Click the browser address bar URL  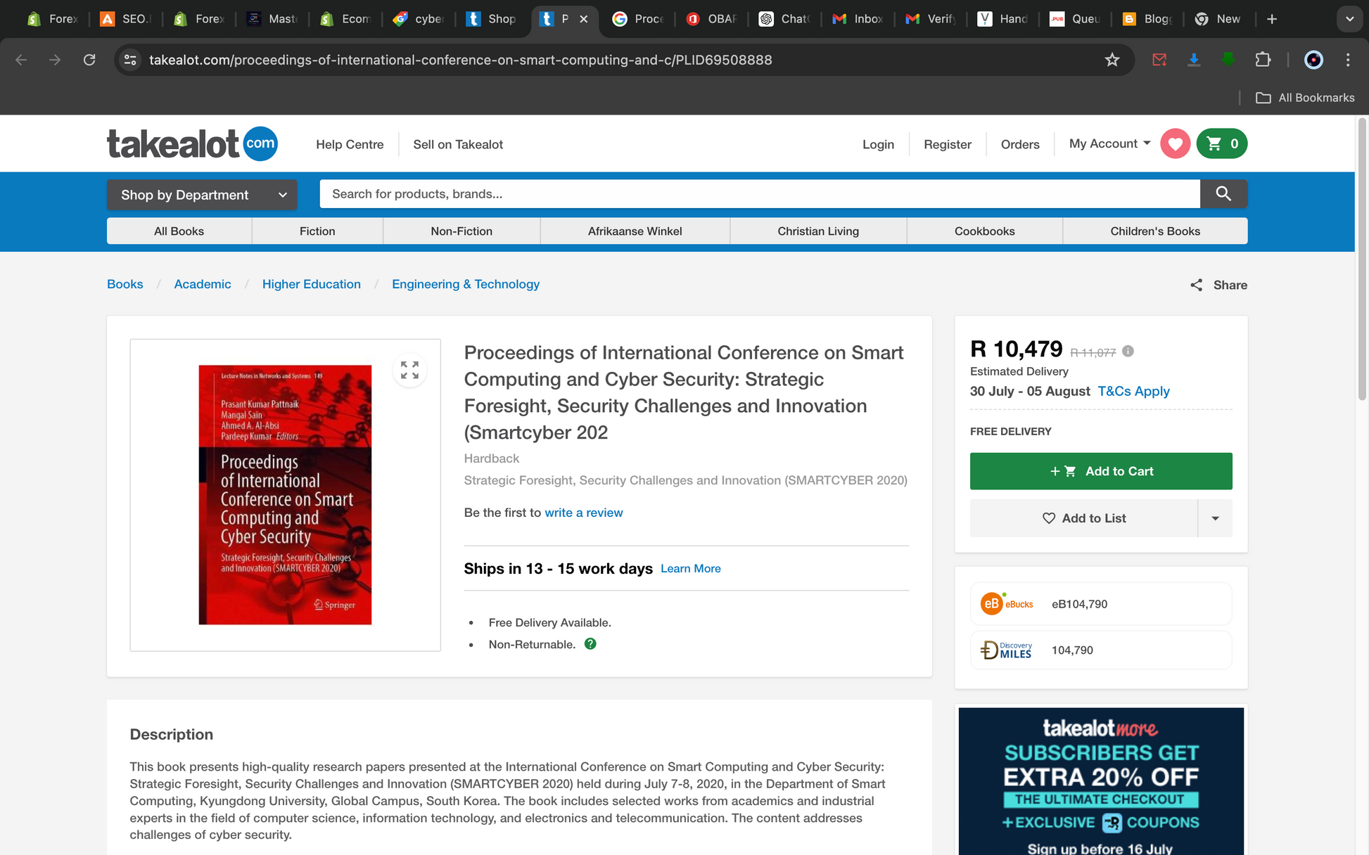461,60
